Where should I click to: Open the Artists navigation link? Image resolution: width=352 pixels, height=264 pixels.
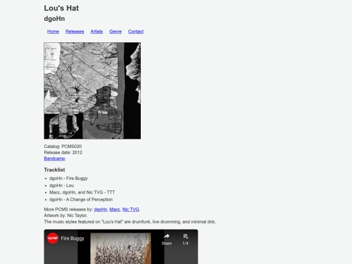(96, 31)
